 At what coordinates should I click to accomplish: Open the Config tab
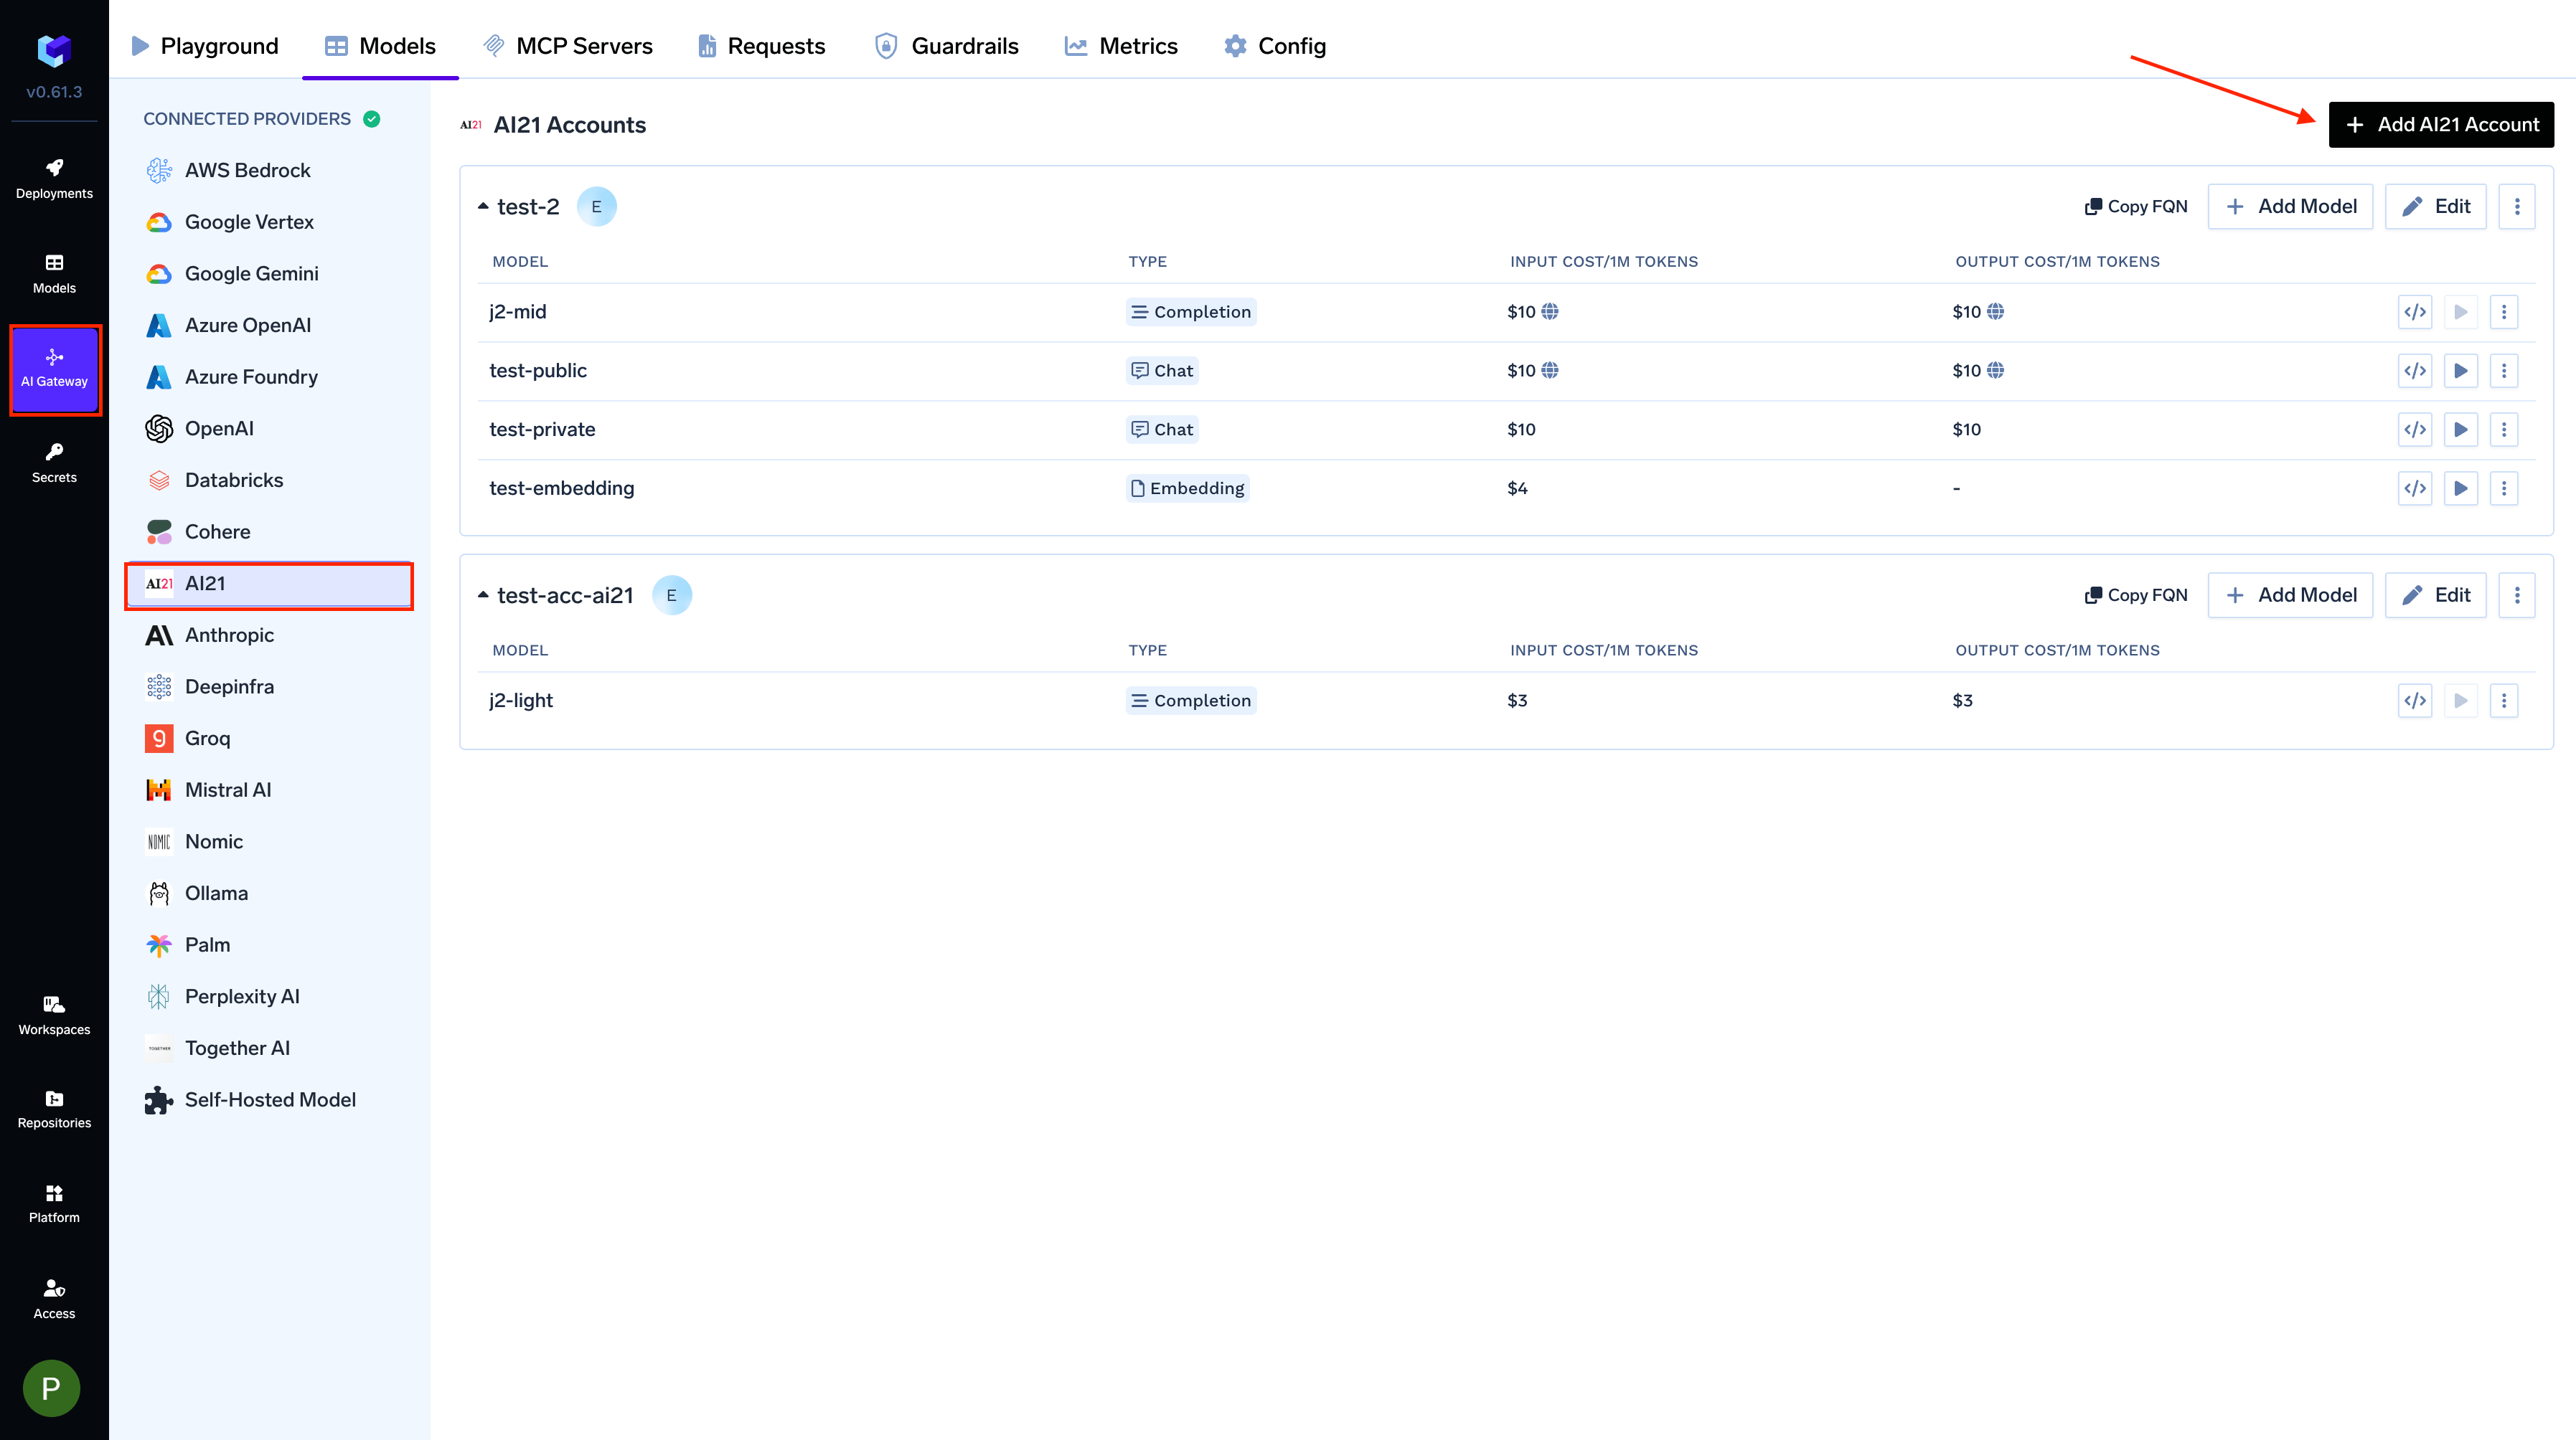tap(1276, 46)
